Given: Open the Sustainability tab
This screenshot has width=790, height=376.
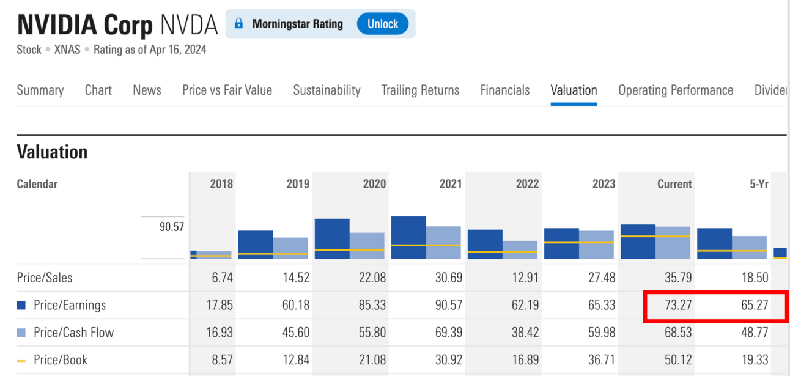Looking at the screenshot, I should (327, 90).
